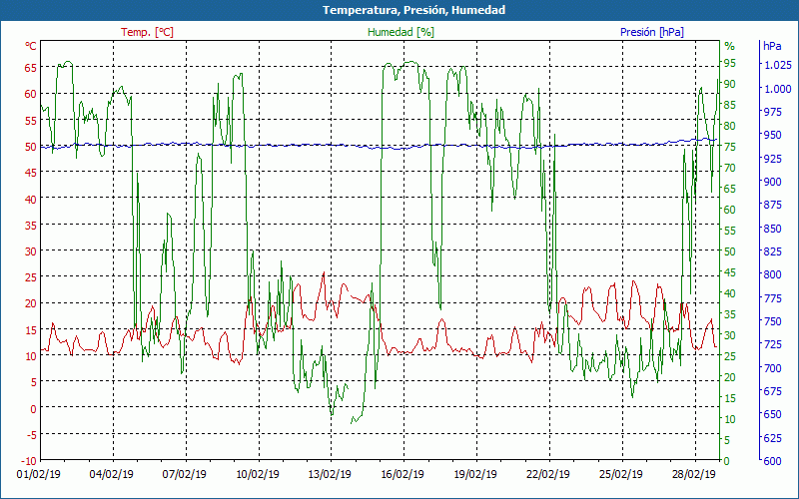Click the date label 01/02/19
799x499 pixels.
39,474
